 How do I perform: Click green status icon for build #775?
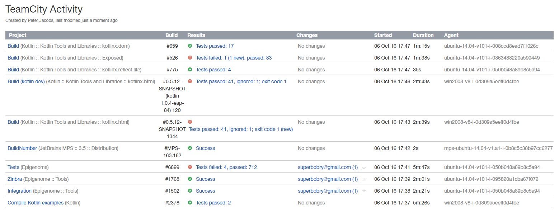[190, 70]
